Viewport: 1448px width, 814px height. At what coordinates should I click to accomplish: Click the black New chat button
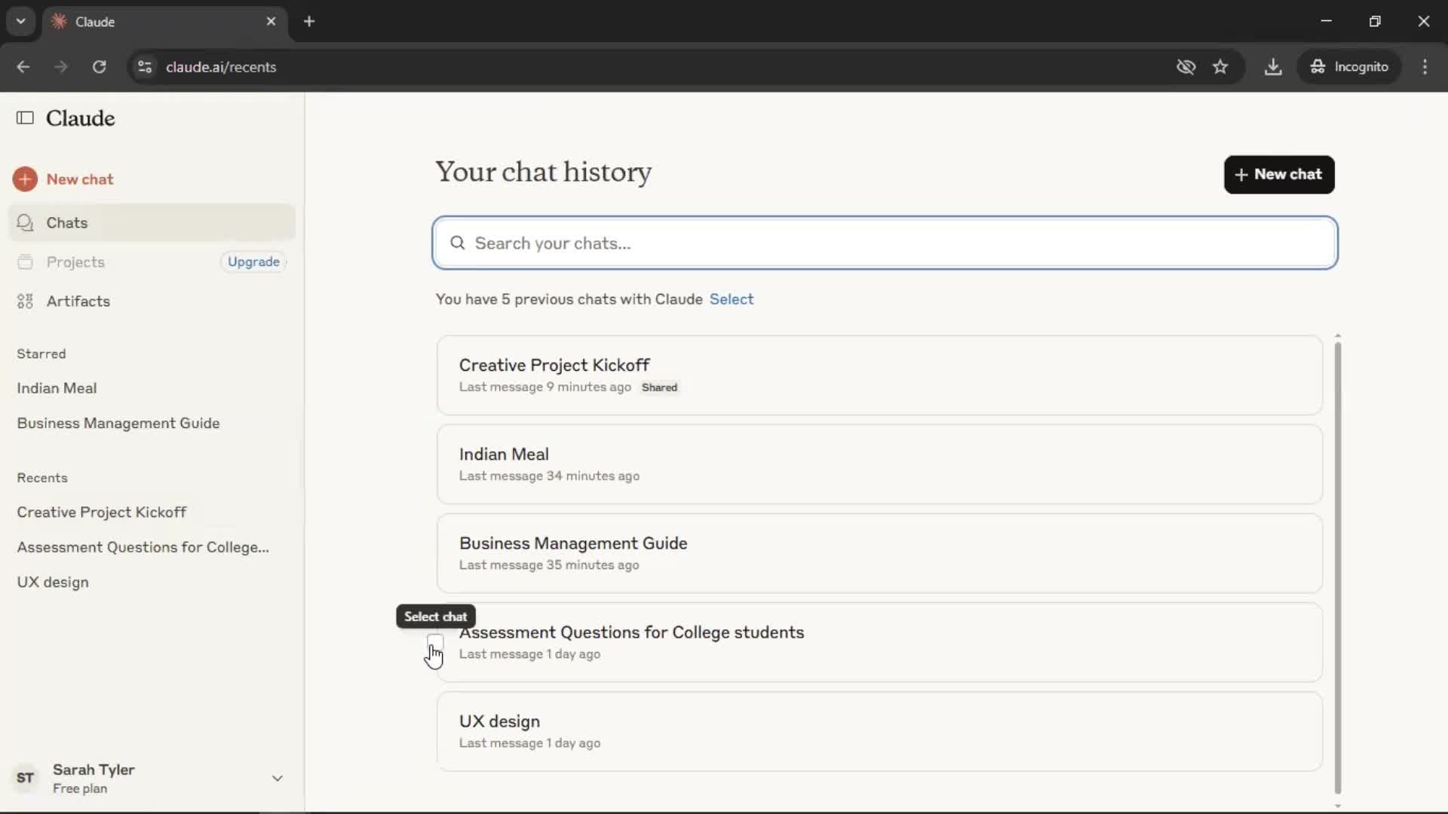(1279, 174)
